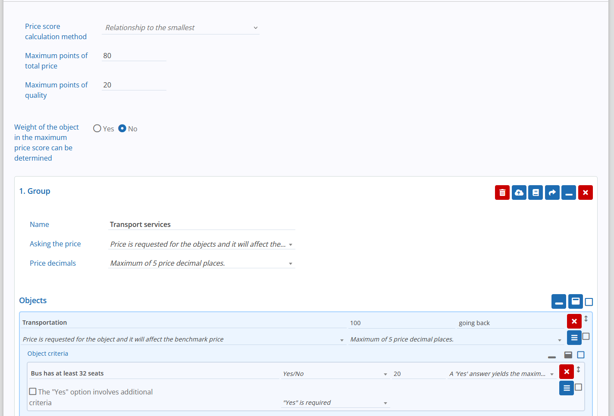
Task: Collapse all objects with the Objects minus icon
Action: (x=559, y=301)
